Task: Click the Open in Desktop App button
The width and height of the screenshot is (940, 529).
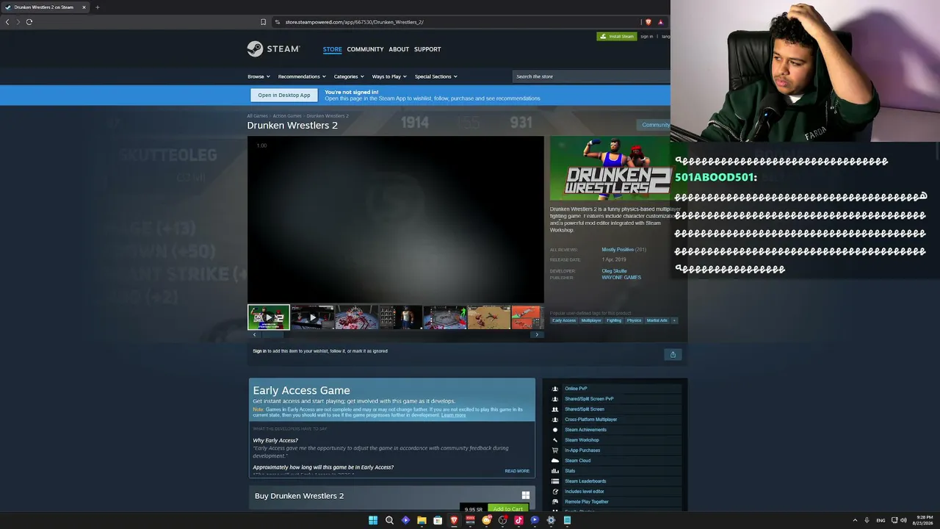Action: (x=284, y=95)
